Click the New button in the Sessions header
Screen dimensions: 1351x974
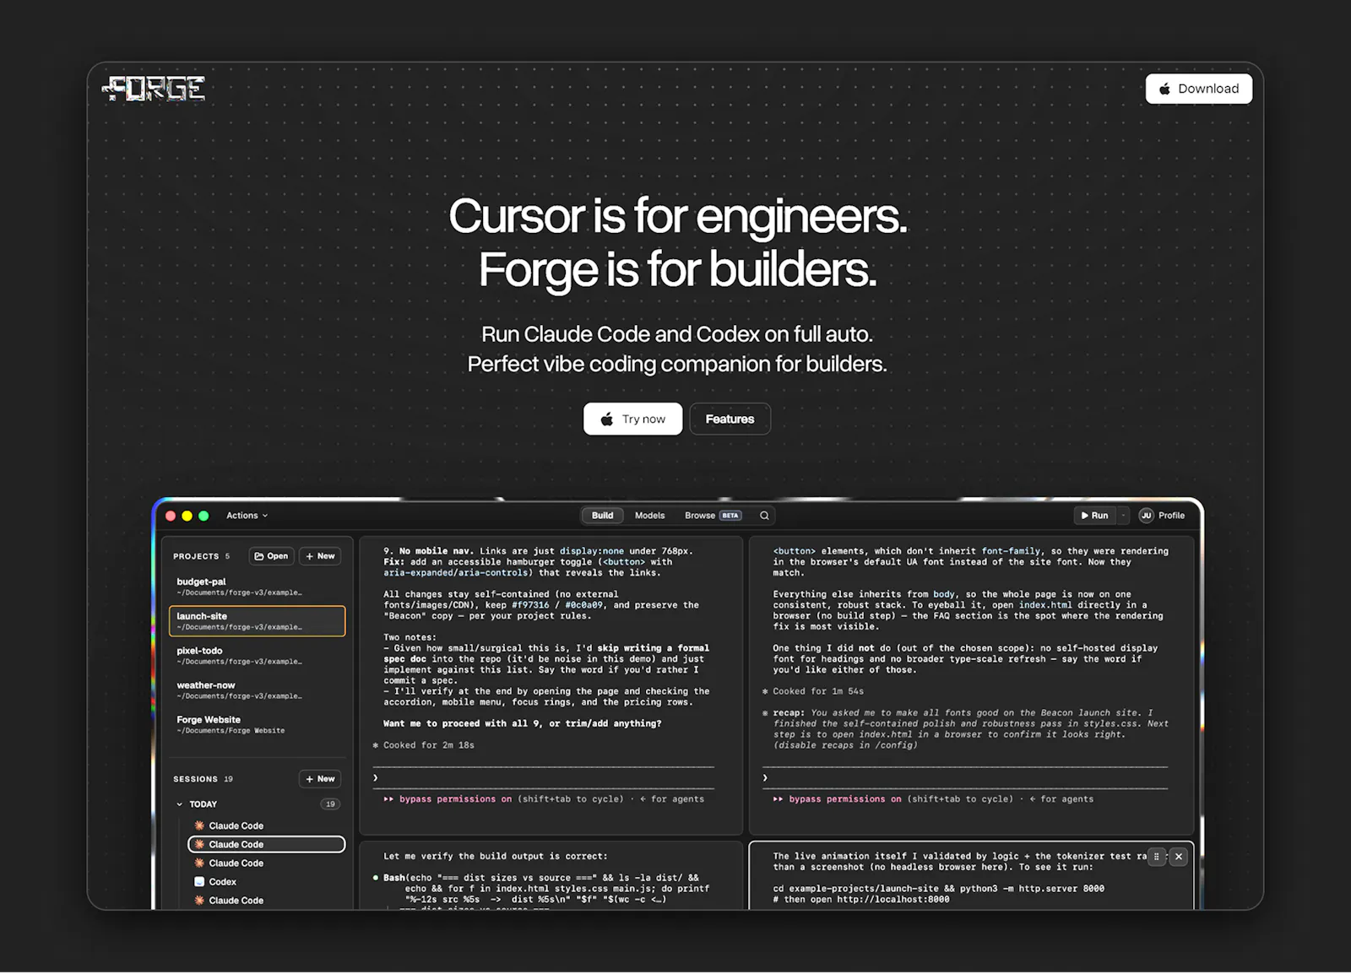[320, 779]
